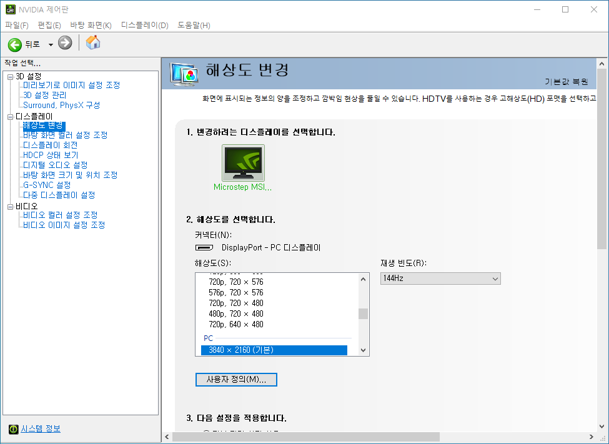This screenshot has height=444, width=609.
Task: Go to the Home page icon
Action: pyautogui.click(x=93, y=42)
